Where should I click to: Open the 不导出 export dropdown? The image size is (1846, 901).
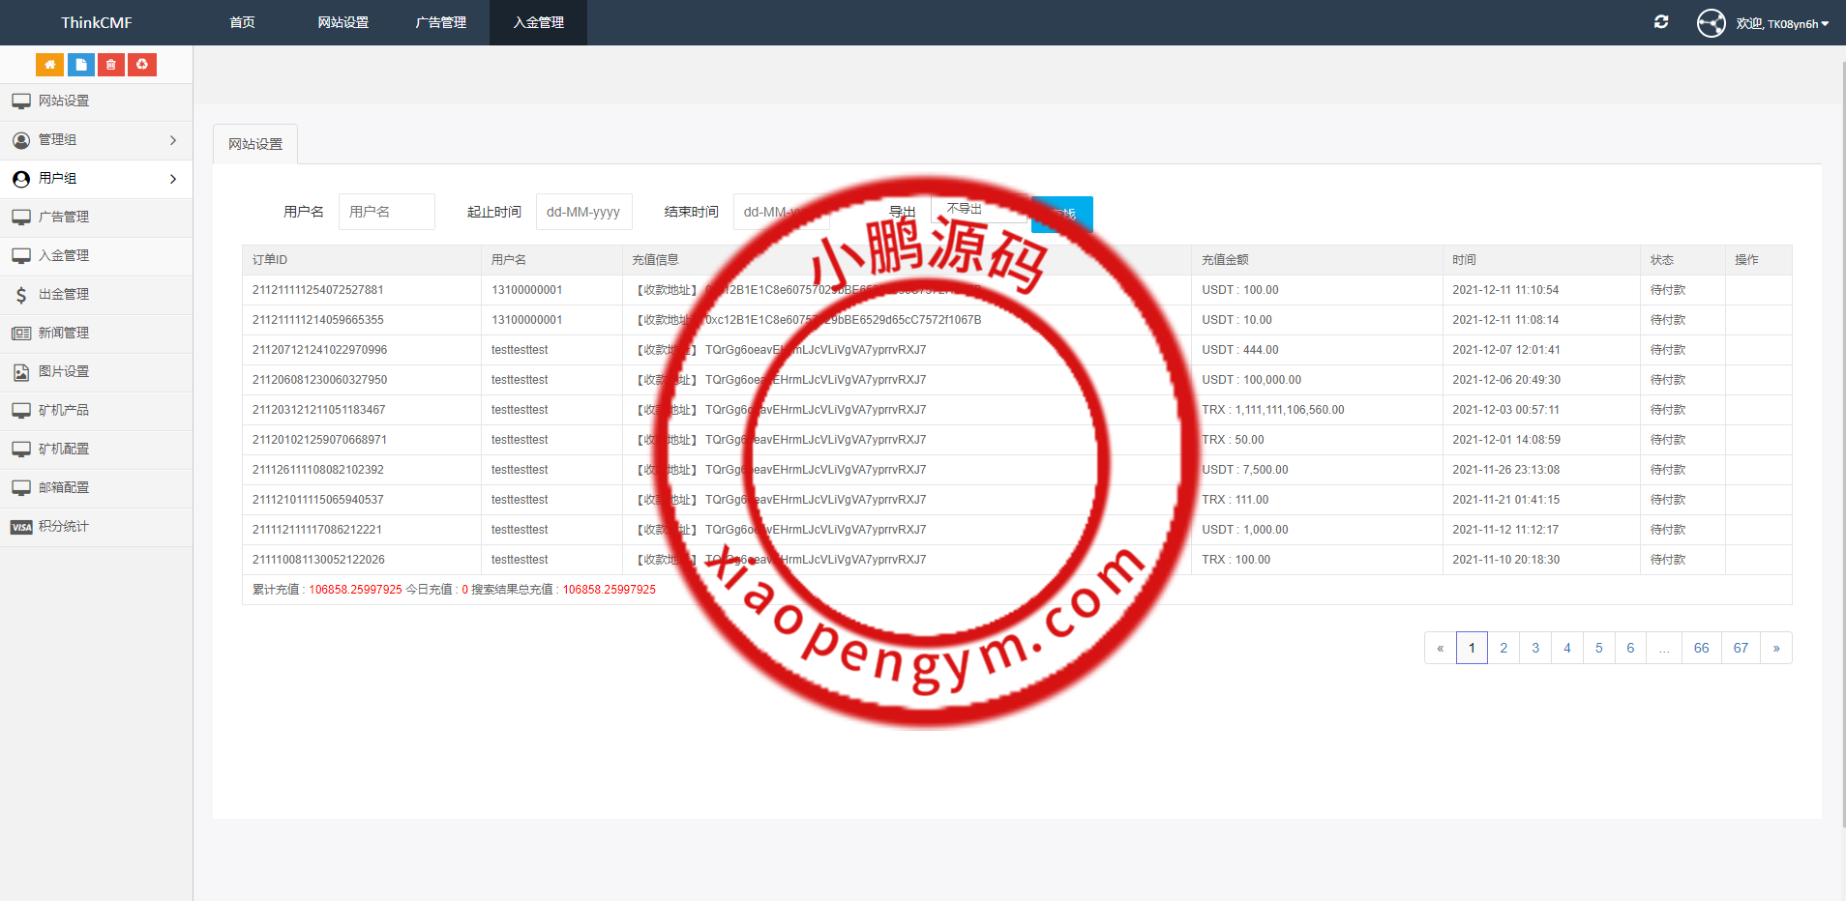[x=978, y=207]
